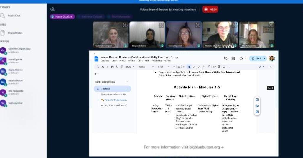Open version history clock icon

tap(225, 58)
